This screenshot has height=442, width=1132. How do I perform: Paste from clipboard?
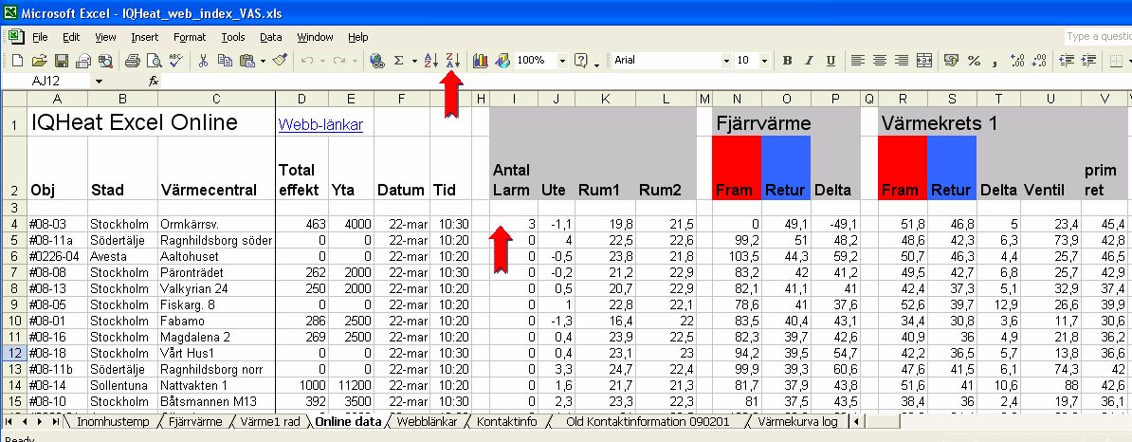coord(246,61)
